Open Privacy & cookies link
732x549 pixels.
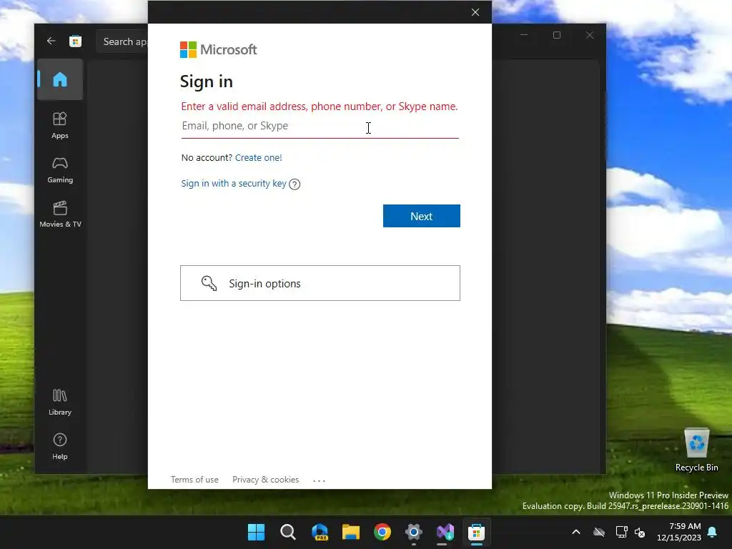coord(265,480)
